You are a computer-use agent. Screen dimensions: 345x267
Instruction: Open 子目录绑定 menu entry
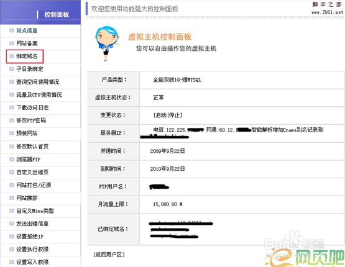[x=30, y=69]
